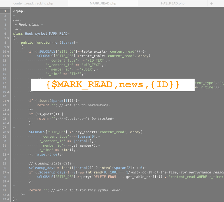Fold the create_table array at line 11
Viewport: 224px width, 202px height.
(x=8, y=56)
